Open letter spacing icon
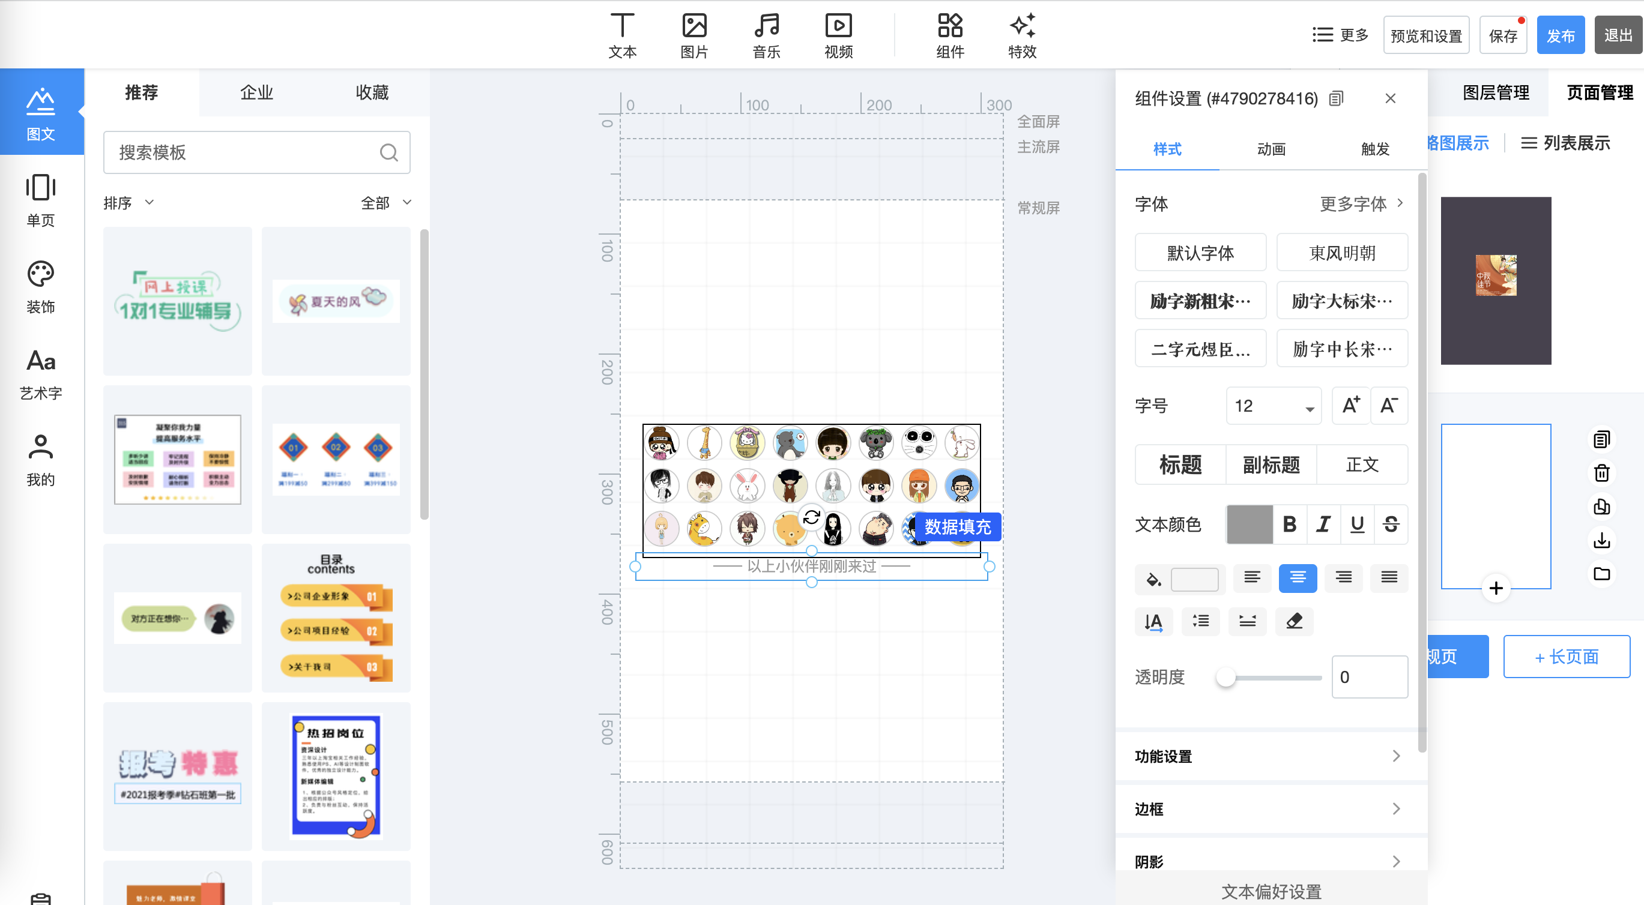Viewport: 1644px width, 905px height. point(1248,621)
